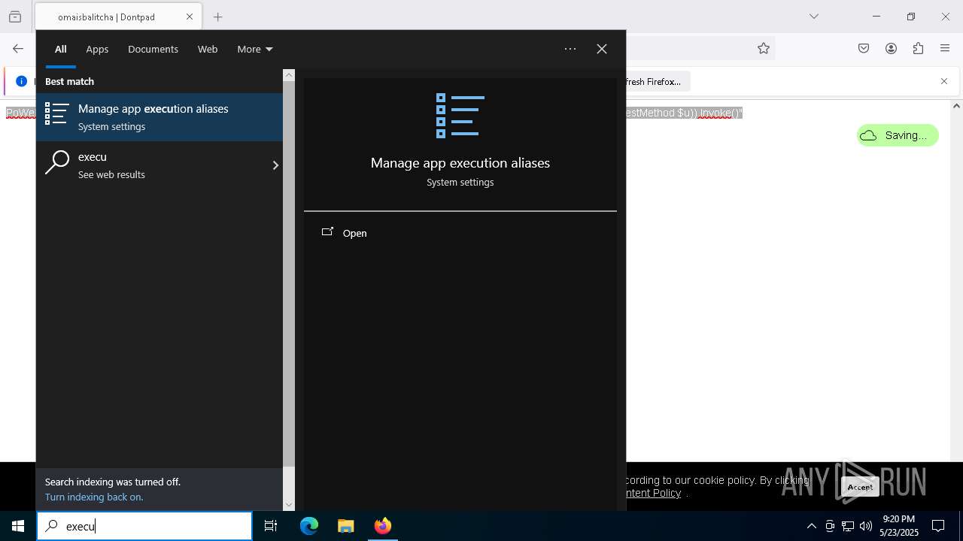963x541 pixels.
Task: Select the omaisbalitcha Dontpad tab
Action: (x=117, y=17)
